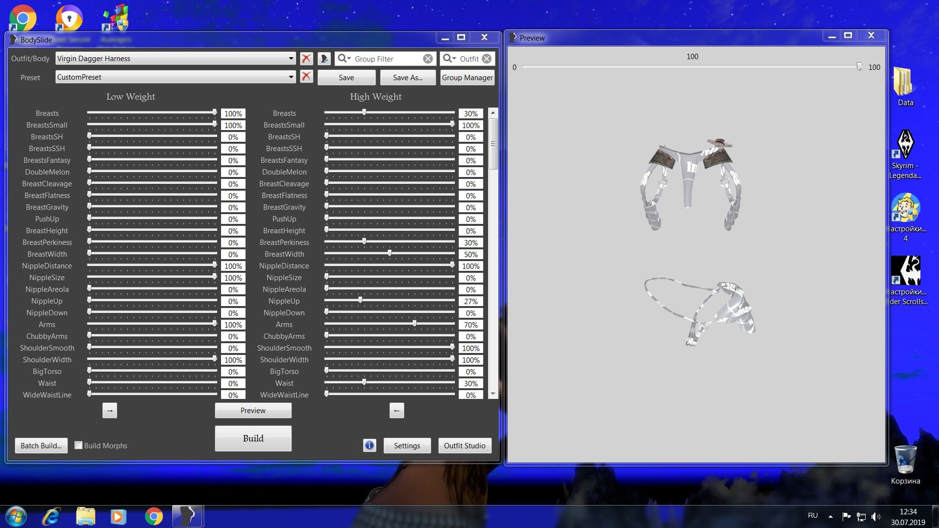Screen dimensions: 939x528
Task: Enable the Build Morphs checkbox
Action: 78,445
